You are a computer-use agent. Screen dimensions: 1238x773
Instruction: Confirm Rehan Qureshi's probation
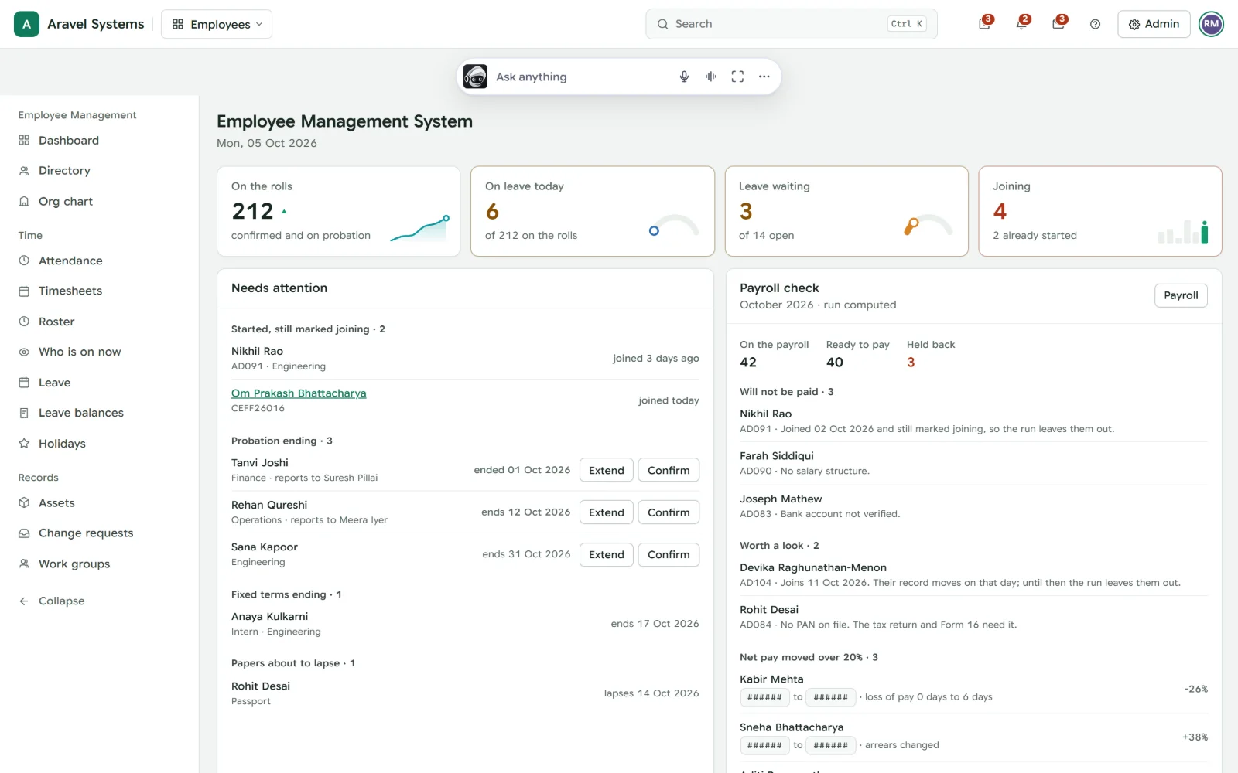[x=669, y=512]
